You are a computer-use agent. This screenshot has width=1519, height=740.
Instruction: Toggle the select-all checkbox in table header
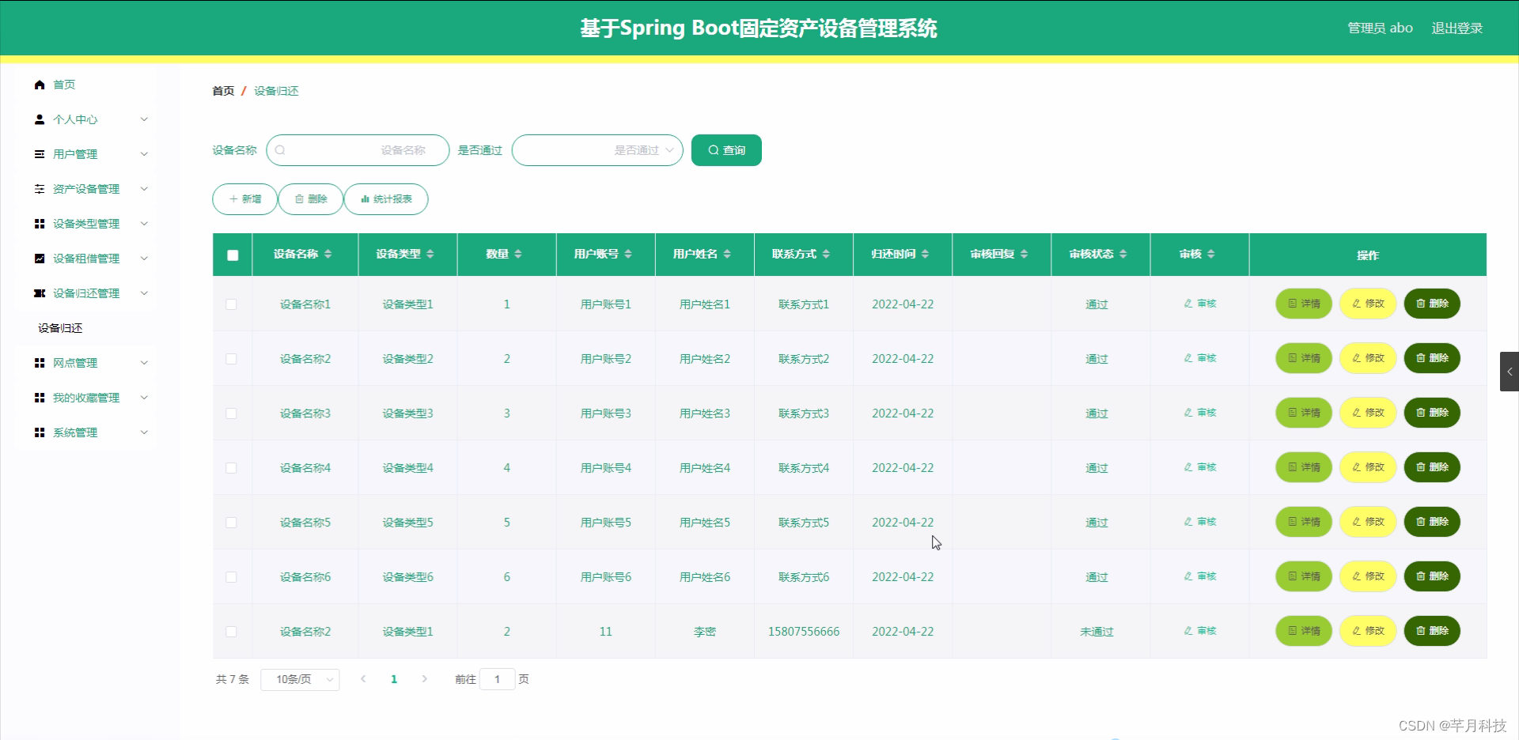click(232, 255)
